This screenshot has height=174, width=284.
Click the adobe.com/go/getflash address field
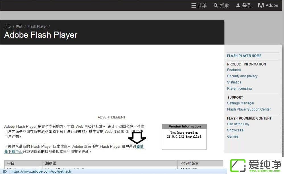41,171
